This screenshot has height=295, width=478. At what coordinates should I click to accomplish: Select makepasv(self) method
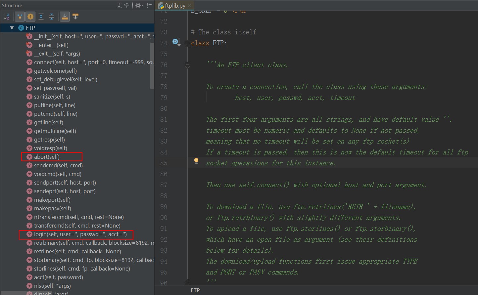coord(52,208)
